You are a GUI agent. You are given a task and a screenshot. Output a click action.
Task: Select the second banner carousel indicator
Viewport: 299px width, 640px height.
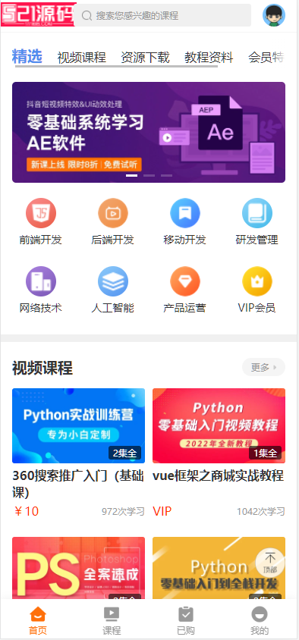149,175
